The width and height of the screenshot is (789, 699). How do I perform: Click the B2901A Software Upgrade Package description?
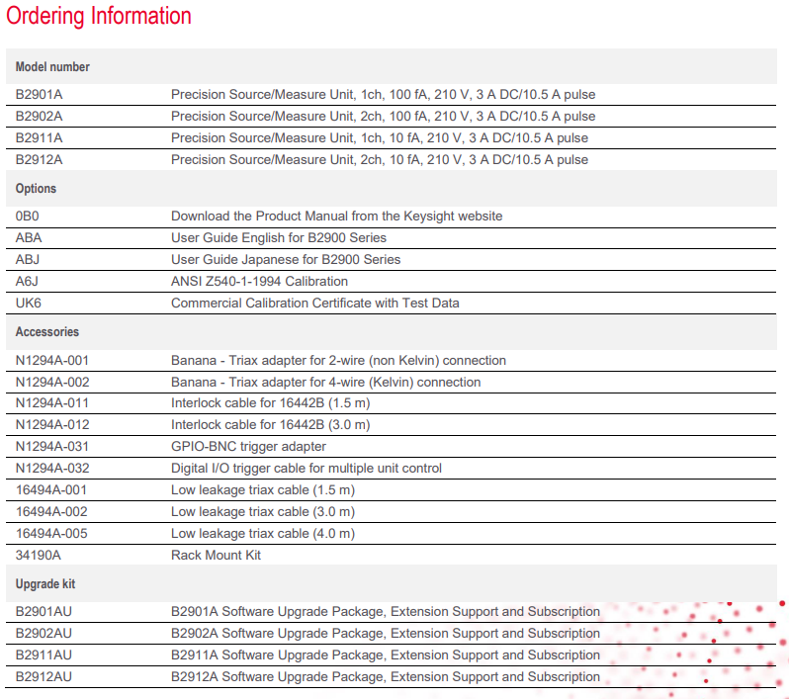[x=386, y=611]
